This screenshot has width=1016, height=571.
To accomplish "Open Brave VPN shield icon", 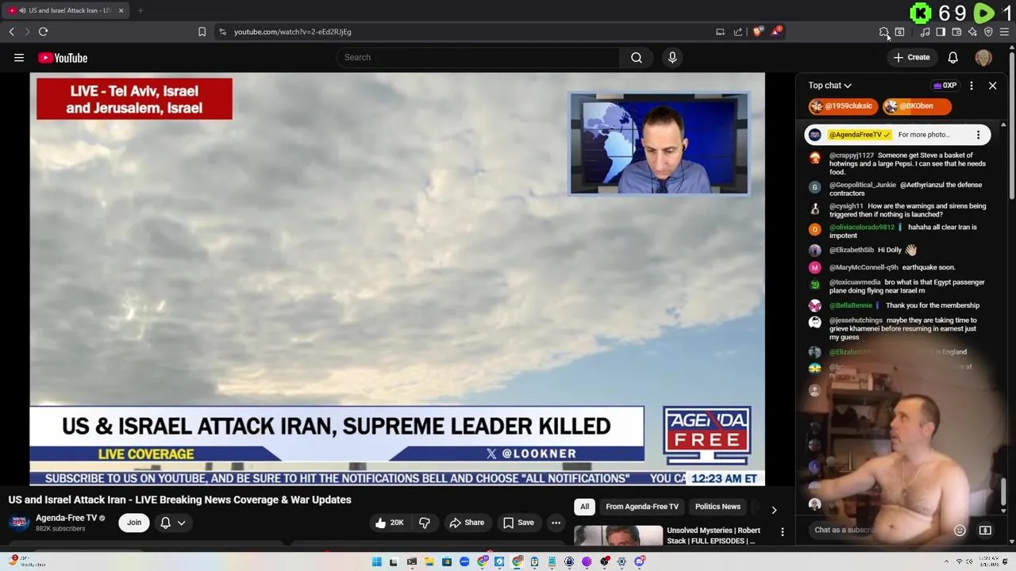I will pyautogui.click(x=988, y=32).
